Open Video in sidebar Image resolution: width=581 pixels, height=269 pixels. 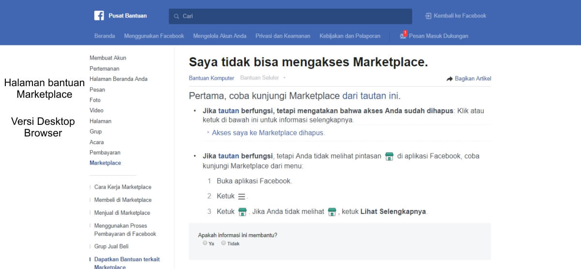(x=96, y=110)
